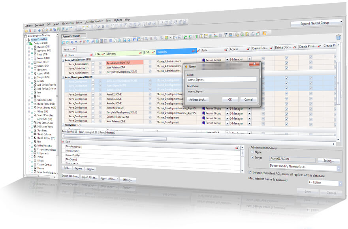Click the Saved FT Searches magnifier icon
Viewport: 348px width, 229px height.
[35, 115]
